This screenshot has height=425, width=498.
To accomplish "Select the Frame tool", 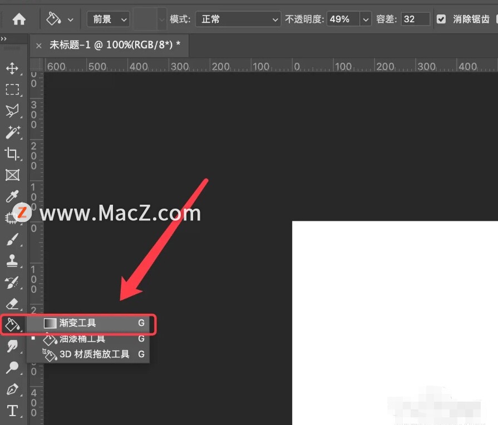I will pos(12,175).
